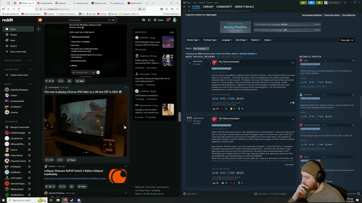Open Firefox application menu
Image resolution: width=362 pixels, height=203 pixels.
[177, 9]
